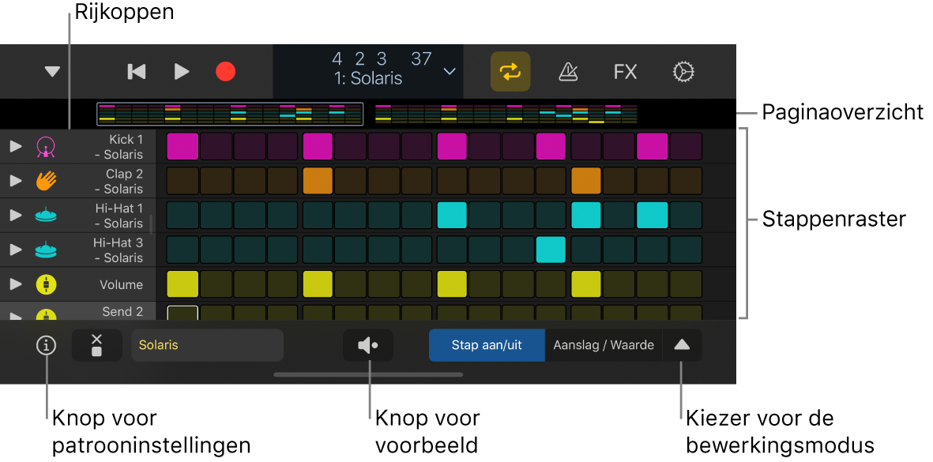Open the FX button
The width and height of the screenshot is (933, 462).
[x=626, y=72]
